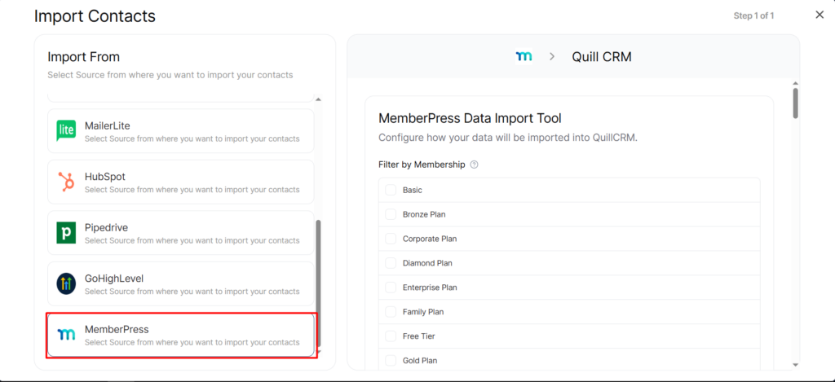The width and height of the screenshot is (835, 382).
Task: Click the MailerLite logo icon
Action: [66, 130]
